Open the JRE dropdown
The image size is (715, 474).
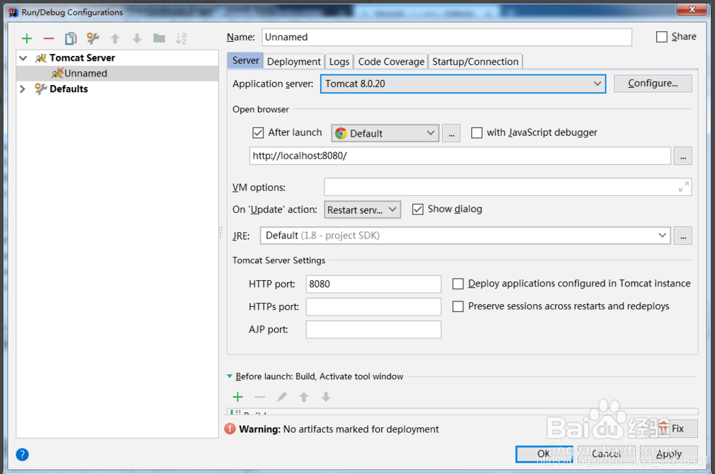[x=465, y=236]
